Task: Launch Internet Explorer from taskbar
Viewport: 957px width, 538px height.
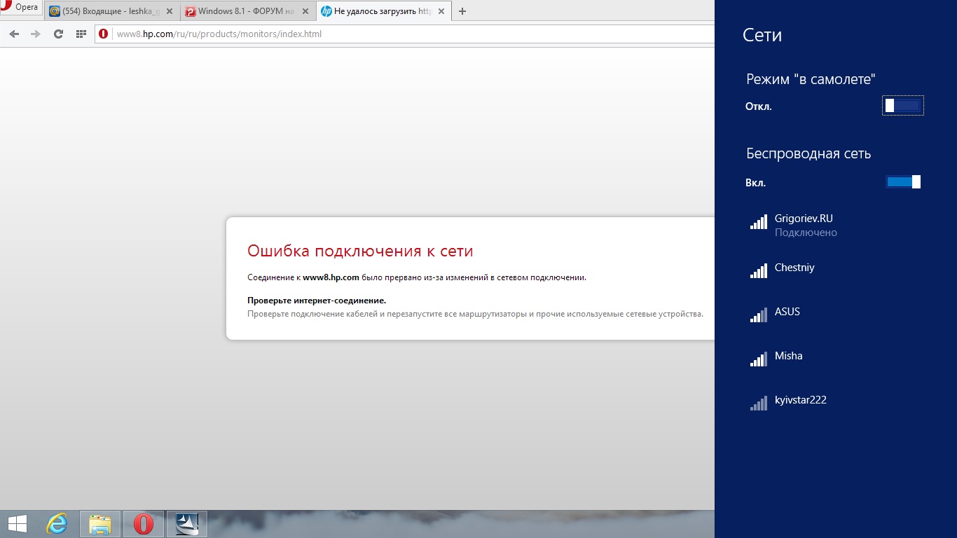Action: (x=57, y=524)
